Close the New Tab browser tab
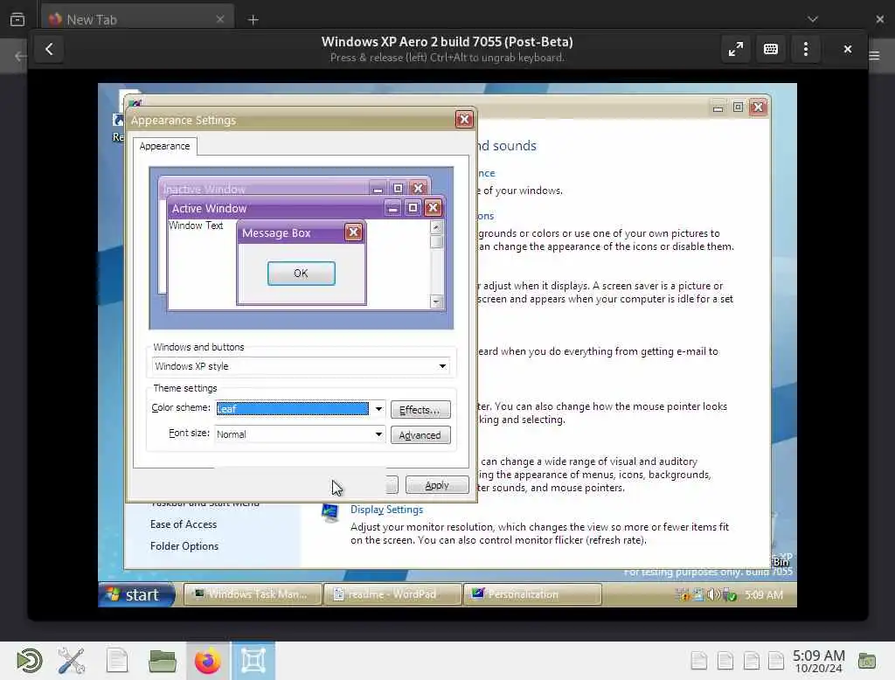Viewport: 895px width, 680px height. tap(220, 19)
